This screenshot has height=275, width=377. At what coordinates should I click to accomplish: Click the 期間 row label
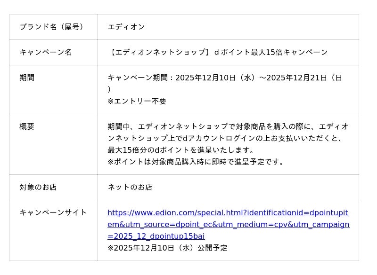pos(27,78)
